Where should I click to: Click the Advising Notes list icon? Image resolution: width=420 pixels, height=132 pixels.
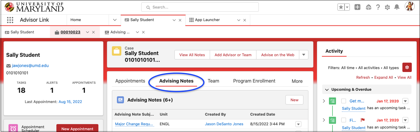pyautogui.click(x=120, y=100)
